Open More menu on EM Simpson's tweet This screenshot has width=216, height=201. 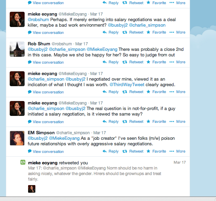(x=177, y=151)
